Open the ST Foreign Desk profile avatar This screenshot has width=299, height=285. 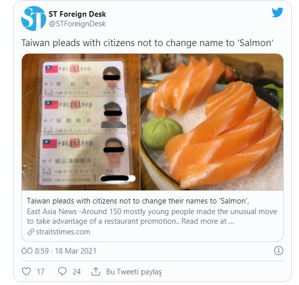pyautogui.click(x=33, y=19)
